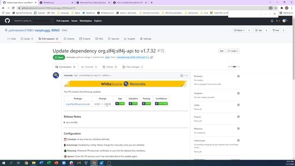Focus the Search or jump to field
295x166 pixels.
[x=33, y=21]
